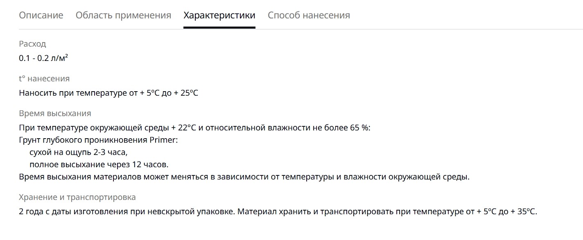Image resolution: width=583 pixels, height=240 pixels.
Task: Open the Описание tab
Action: pos(41,16)
